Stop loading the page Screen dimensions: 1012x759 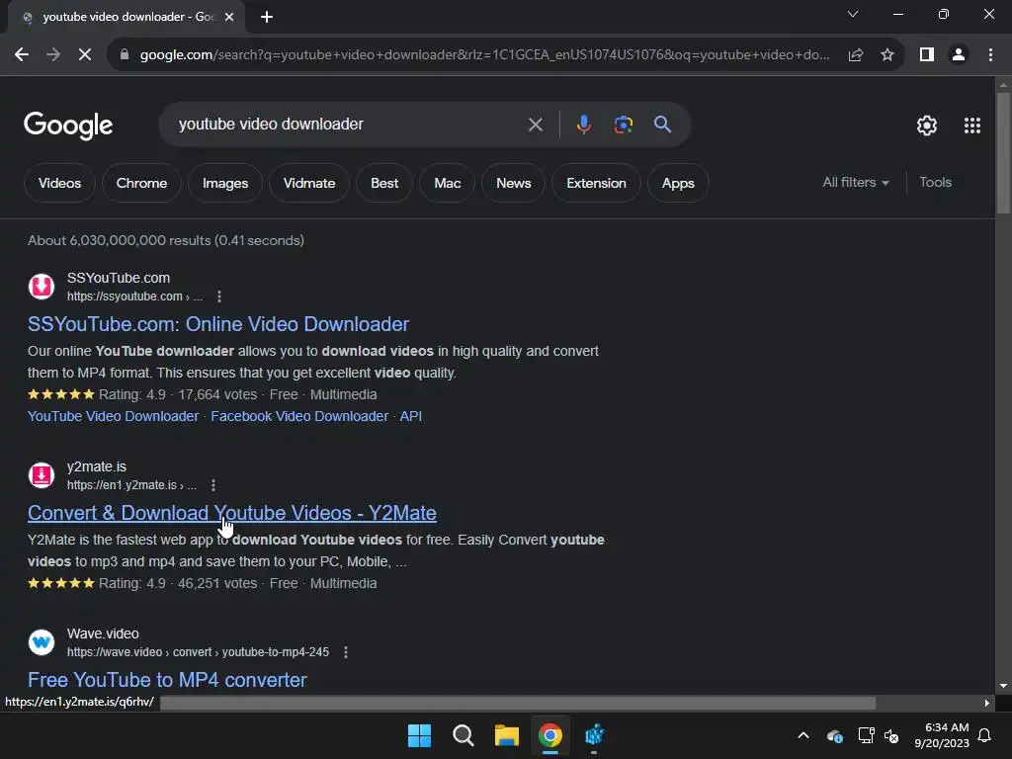coord(85,55)
